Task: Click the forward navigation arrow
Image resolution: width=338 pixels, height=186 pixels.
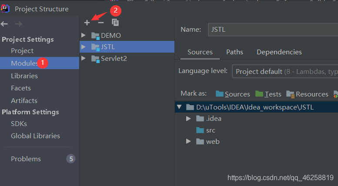Action: click(x=19, y=24)
